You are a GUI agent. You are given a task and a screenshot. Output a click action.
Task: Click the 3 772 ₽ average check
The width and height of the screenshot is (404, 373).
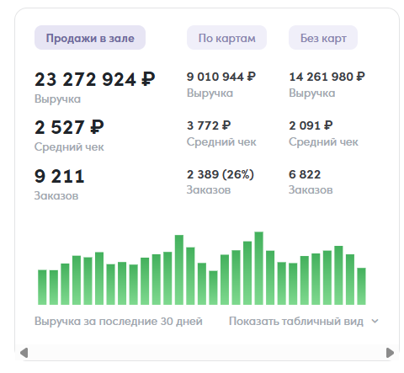click(x=209, y=125)
